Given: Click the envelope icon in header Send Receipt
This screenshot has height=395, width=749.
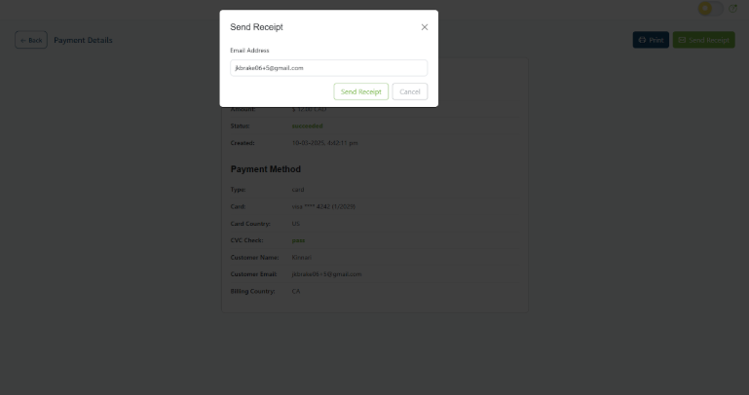Looking at the screenshot, I should [682, 40].
